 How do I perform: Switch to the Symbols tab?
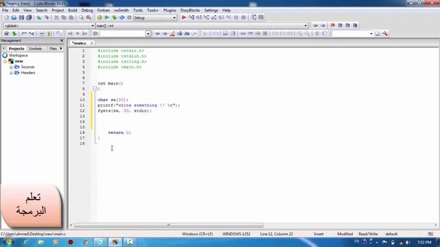(35, 49)
